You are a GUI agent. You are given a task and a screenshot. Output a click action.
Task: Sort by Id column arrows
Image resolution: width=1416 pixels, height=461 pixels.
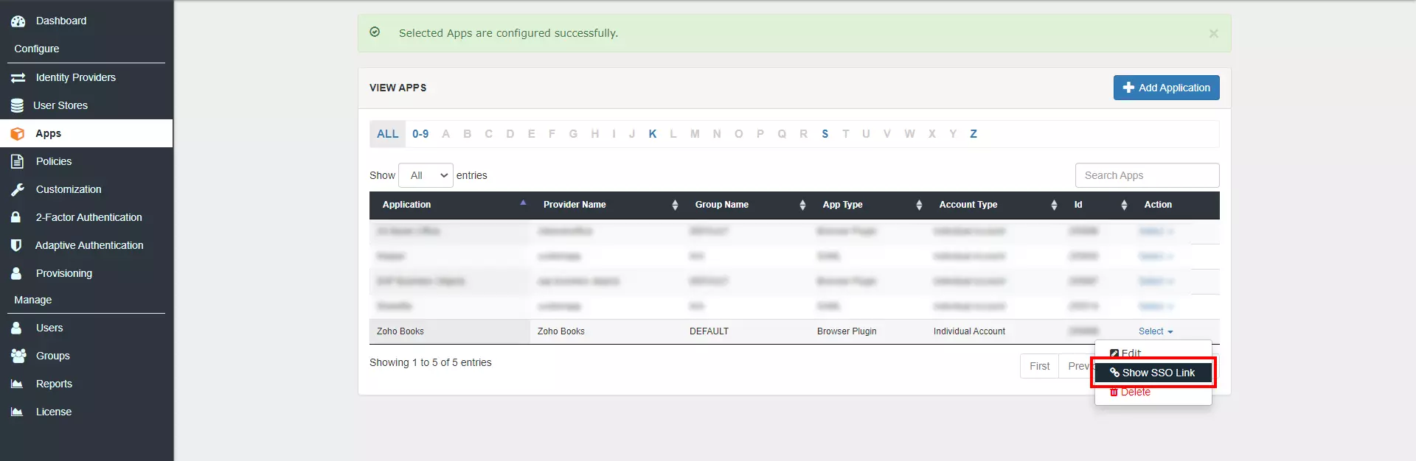point(1124,205)
